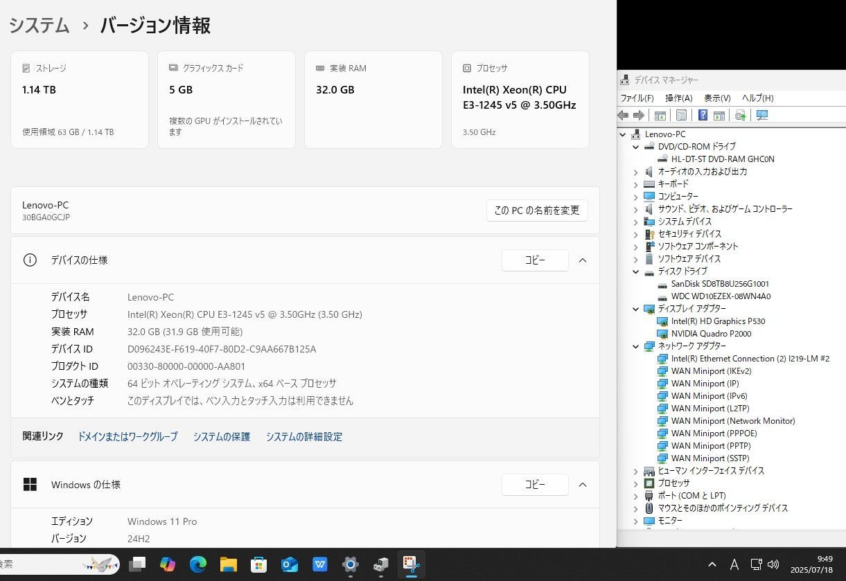Screen dimensions: 846x581
Task: Open the 表示(V) menu
Action: click(716, 98)
